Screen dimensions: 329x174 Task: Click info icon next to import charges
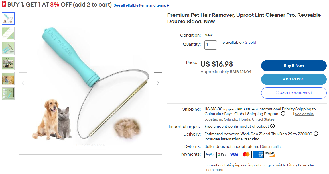pos(273,126)
